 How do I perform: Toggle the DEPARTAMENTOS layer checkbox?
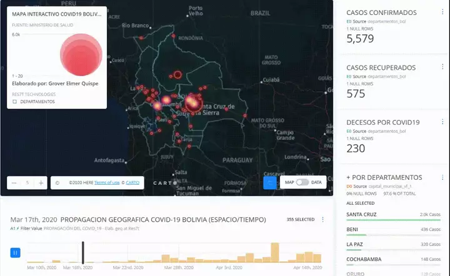(14, 101)
